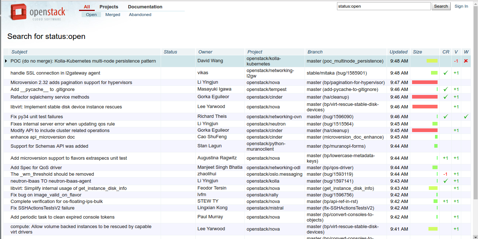The width and height of the screenshot is (478, 239).
Task: Open project openstack/oslo.messaging
Action: 274,174
